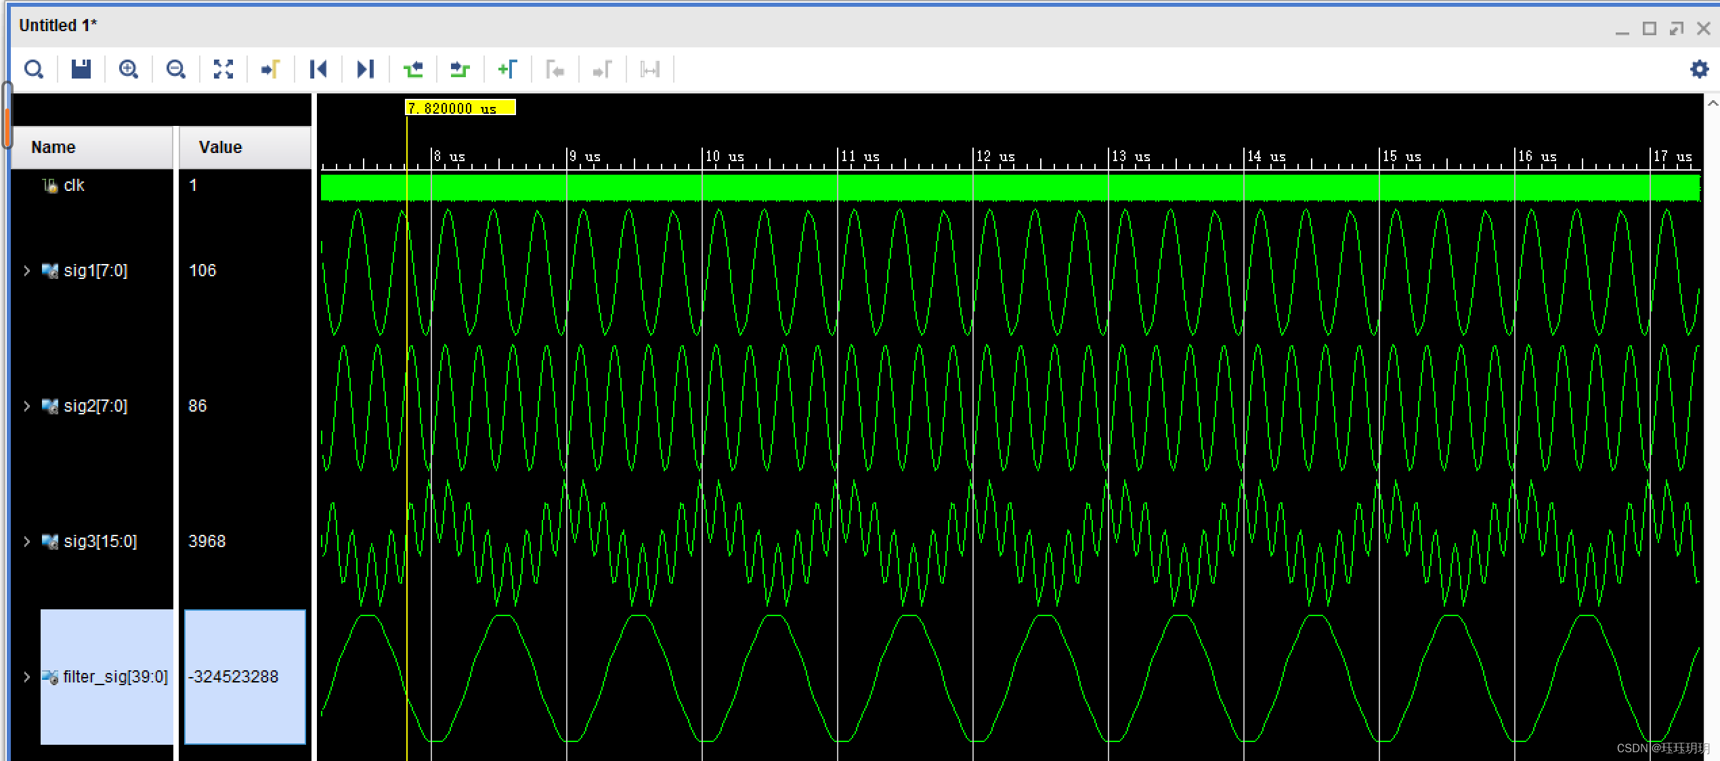This screenshot has width=1720, height=761.
Task: Add a new marker
Action: (x=508, y=69)
